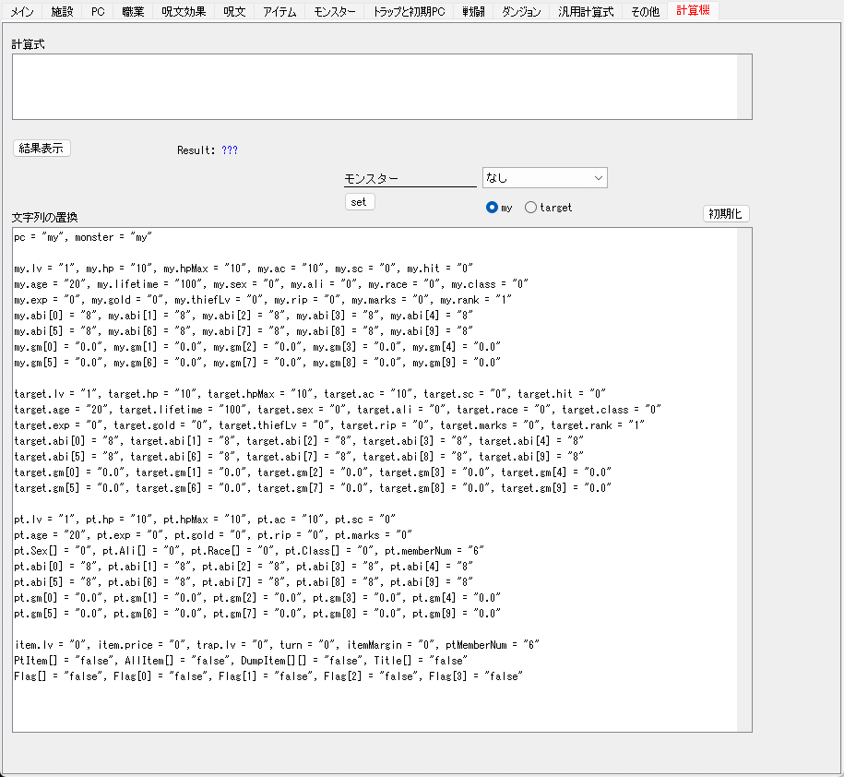The width and height of the screenshot is (844, 777).
Task: Select the target radio button
Action: tap(548, 208)
